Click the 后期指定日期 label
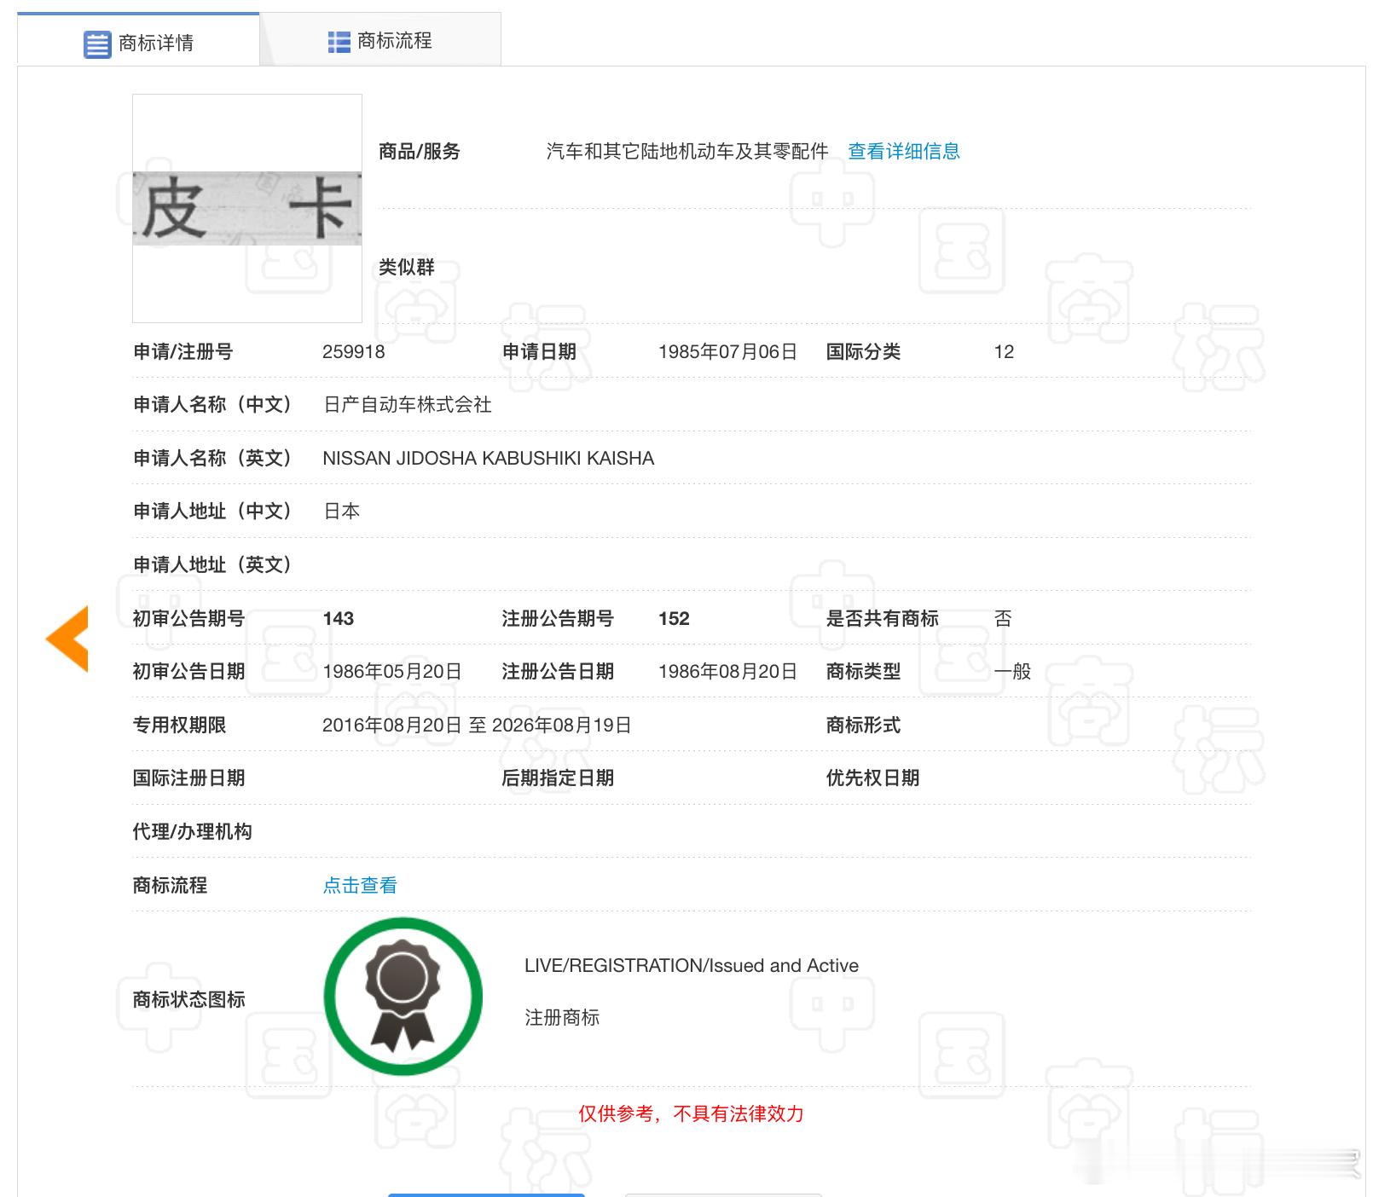Image resolution: width=1373 pixels, height=1197 pixels. point(558,778)
